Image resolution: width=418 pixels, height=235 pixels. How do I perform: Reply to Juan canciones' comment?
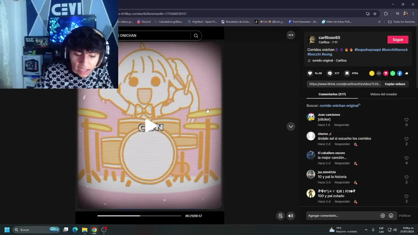(342, 125)
